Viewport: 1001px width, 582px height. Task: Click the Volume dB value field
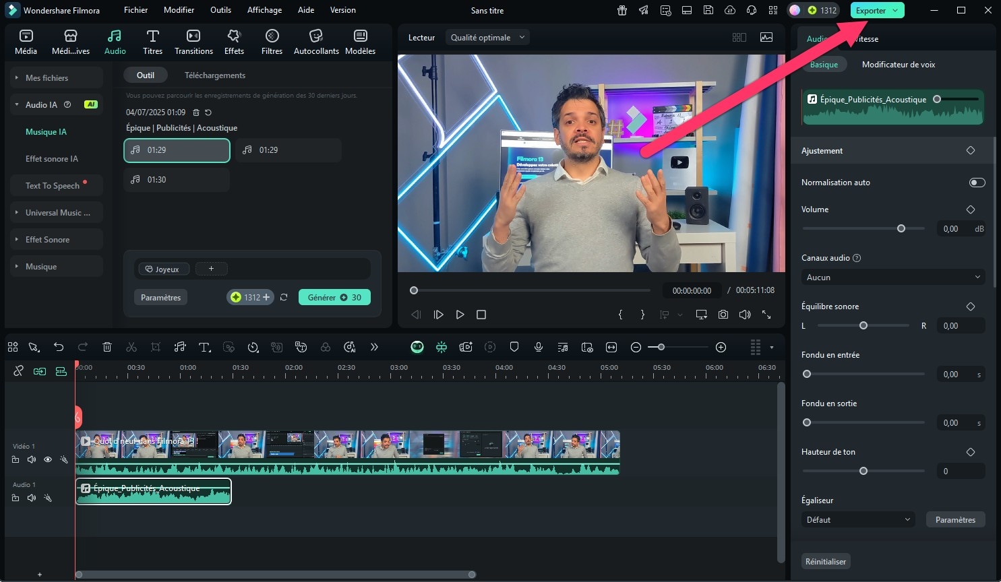(x=961, y=228)
